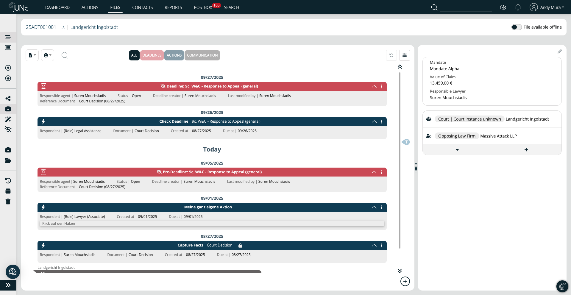This screenshot has width=571, height=295.
Task: Open the filter settings icon above timeline
Action: 405,55
